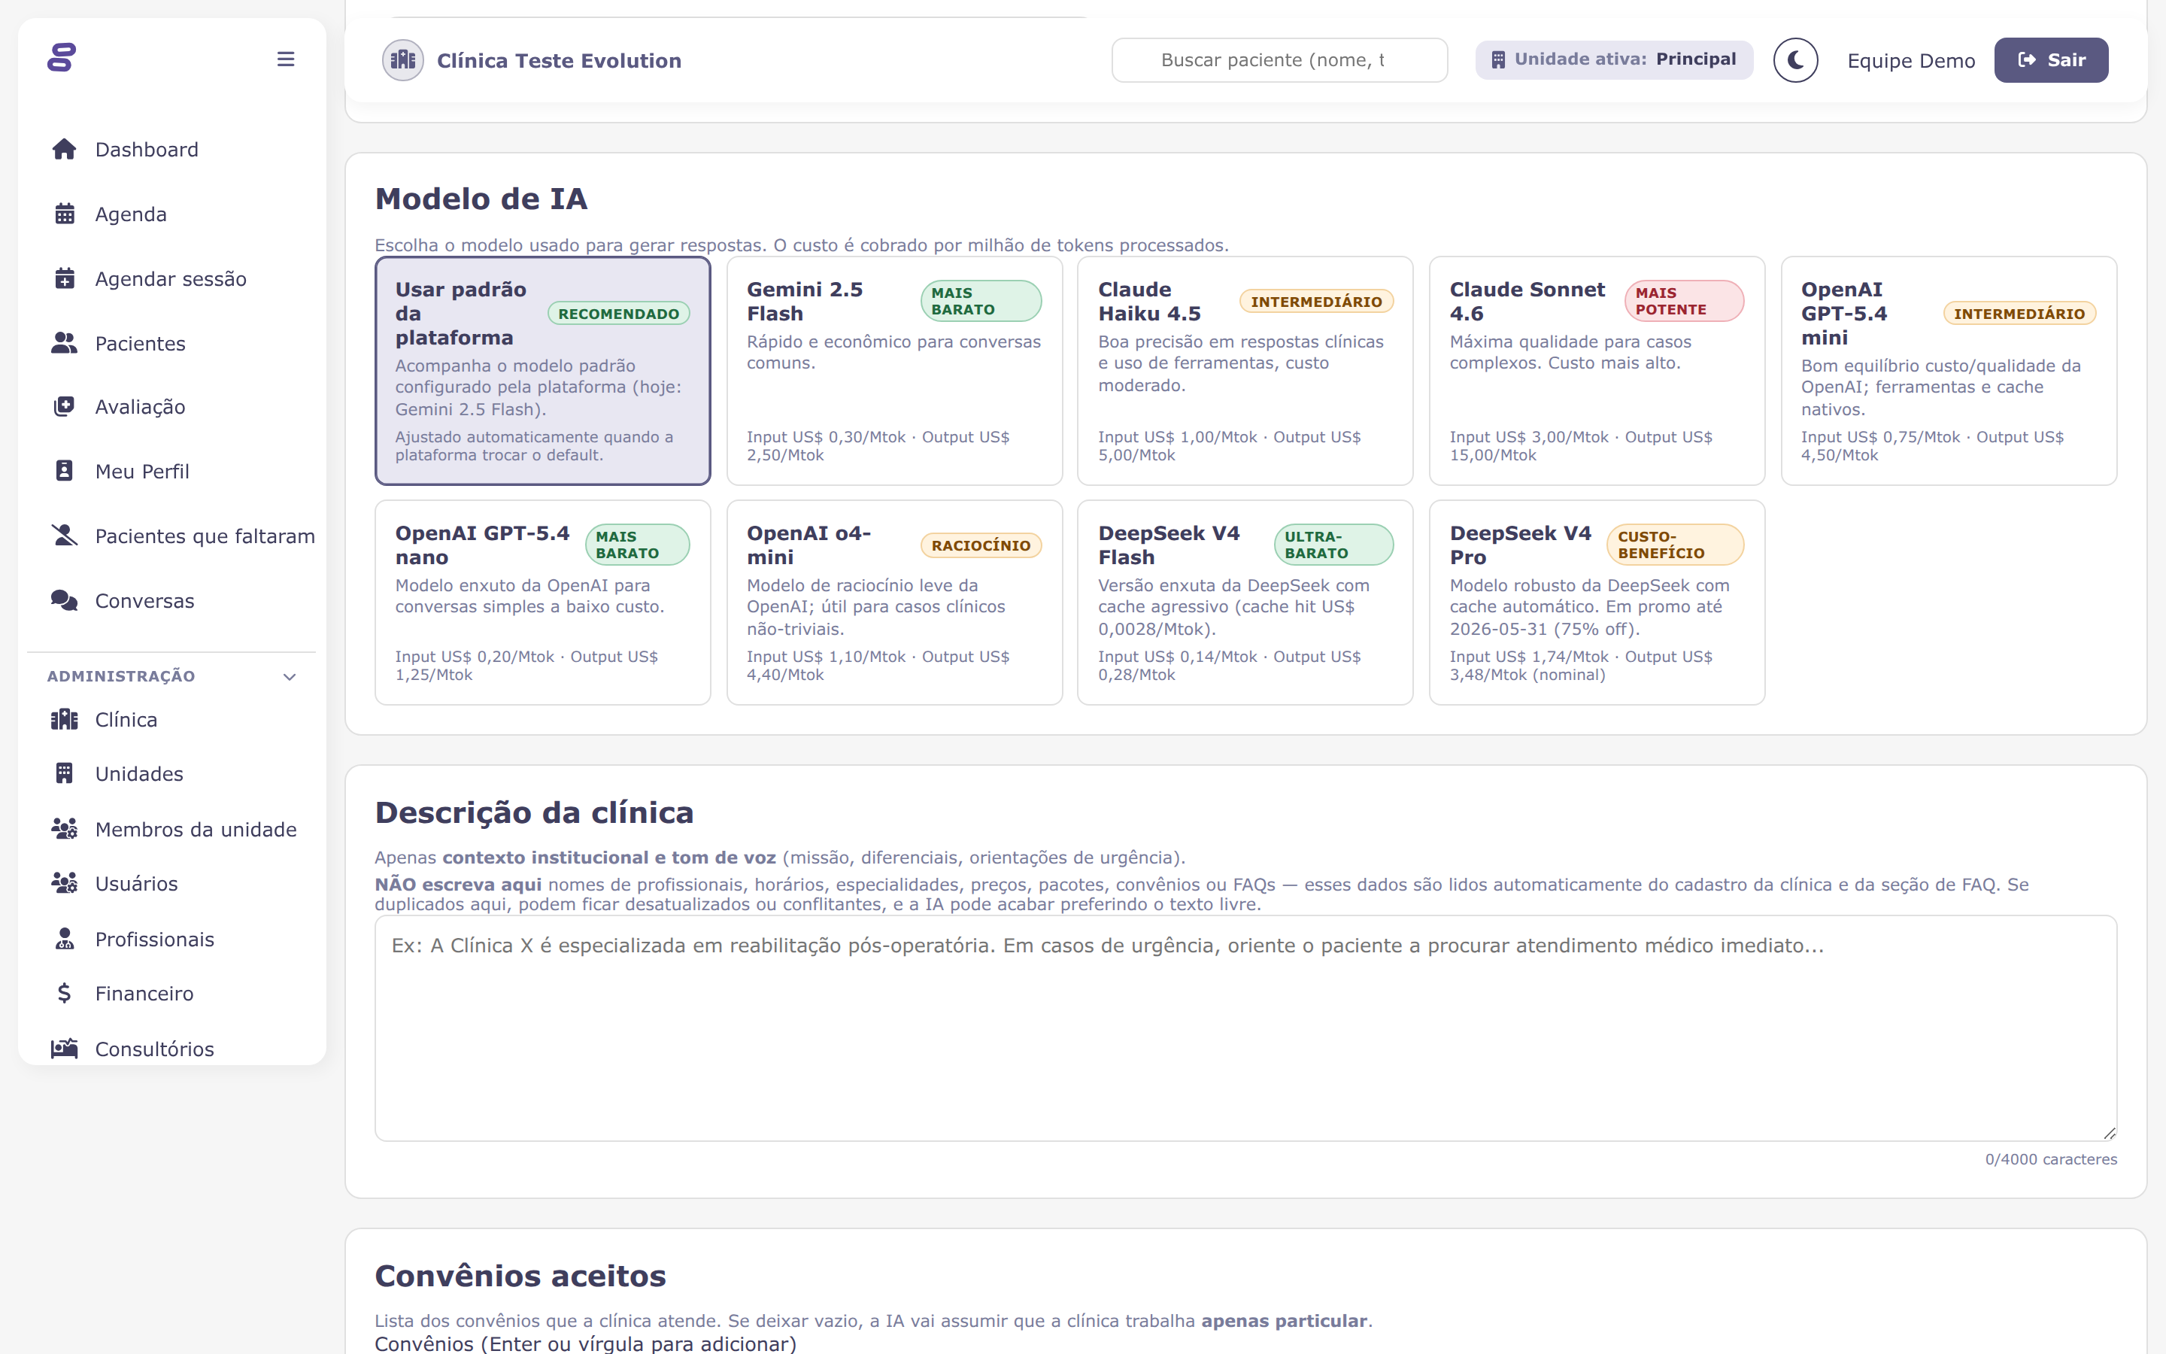Select the Gemini 2.5 Flash model card
Screen dimensions: 2166x1354
pyautogui.click(x=894, y=371)
